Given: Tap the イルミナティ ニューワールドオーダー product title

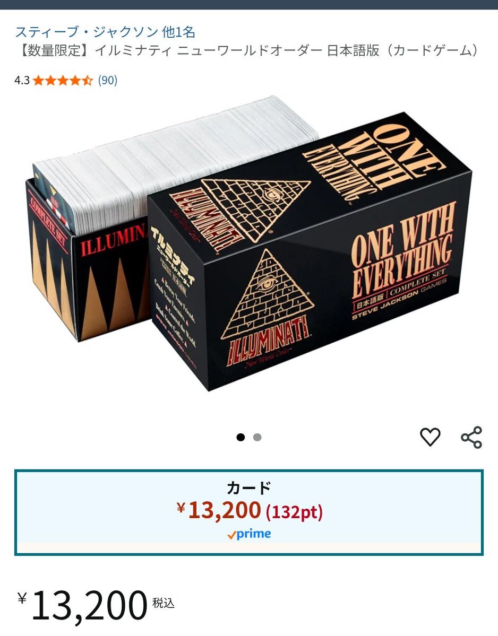Looking at the screenshot, I should (x=248, y=51).
